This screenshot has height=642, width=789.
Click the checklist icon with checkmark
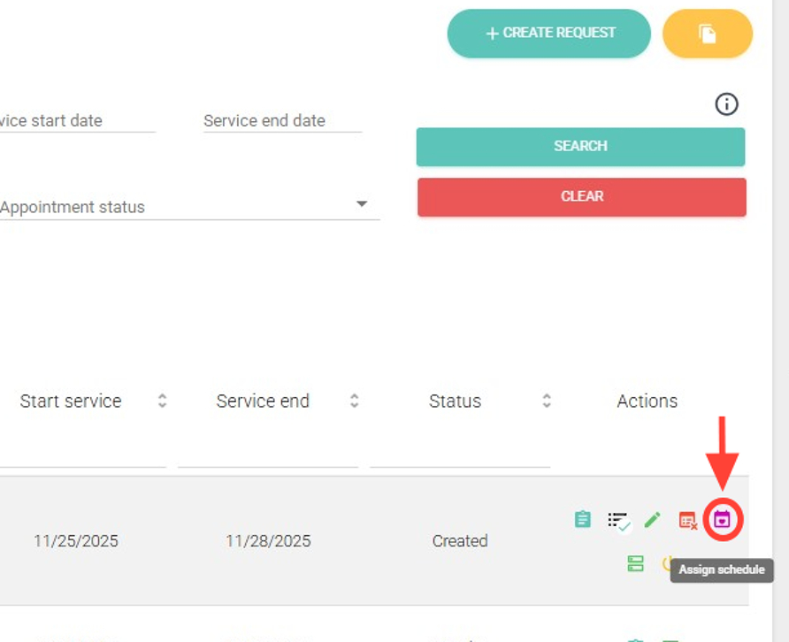point(618,521)
